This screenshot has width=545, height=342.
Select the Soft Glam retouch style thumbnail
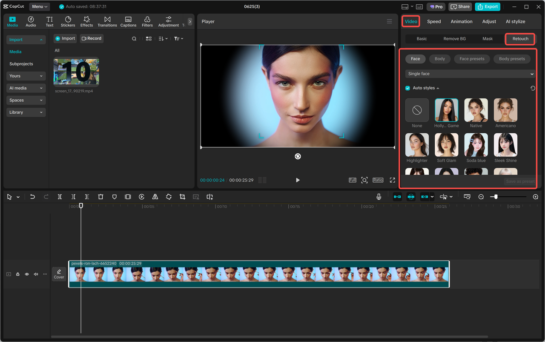[446, 145]
